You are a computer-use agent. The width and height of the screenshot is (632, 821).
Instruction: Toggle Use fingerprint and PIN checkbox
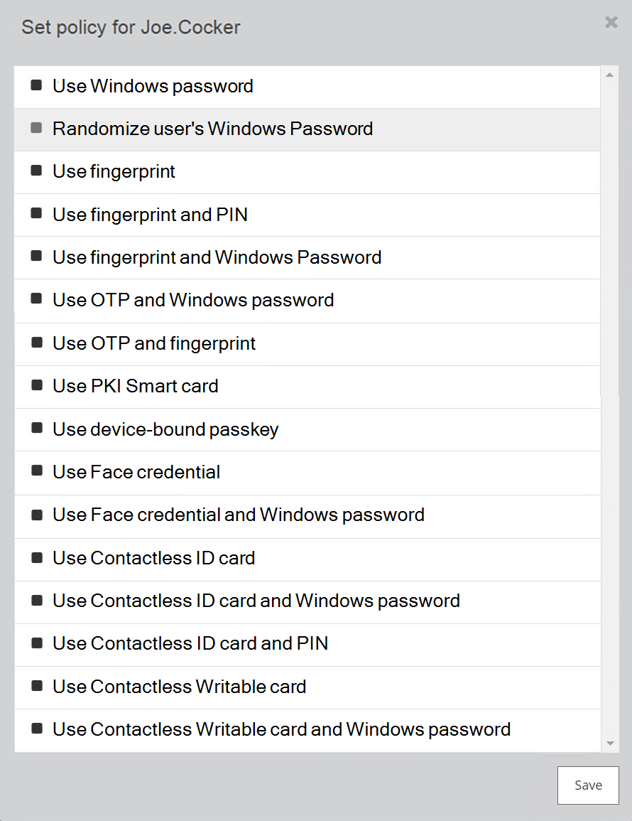[x=36, y=214]
